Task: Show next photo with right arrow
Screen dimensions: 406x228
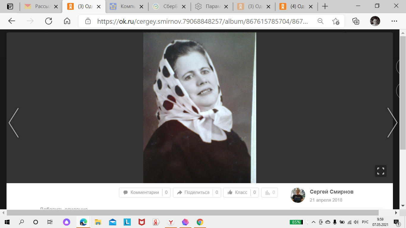Action: tap(392, 123)
